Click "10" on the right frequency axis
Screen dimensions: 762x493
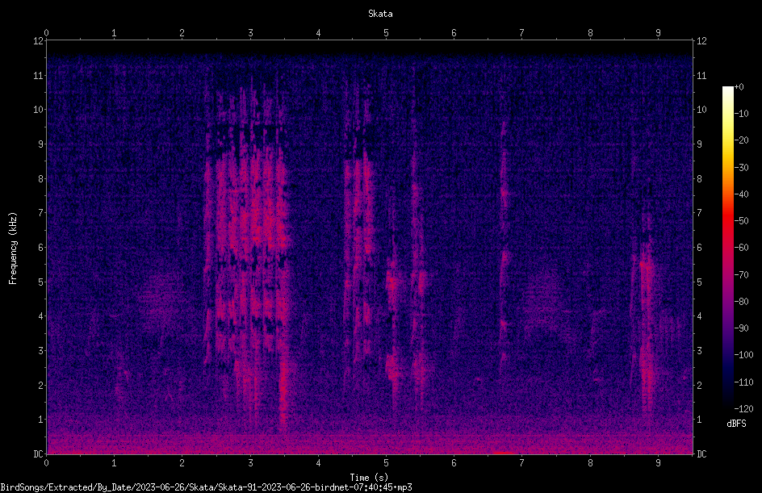tap(701, 110)
